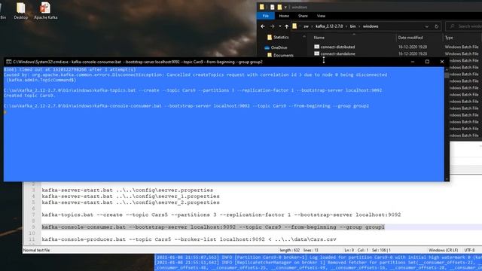Viewport: 482px width, 271px height.
Task: Click the Back arrow in File Explorer
Action: (263, 26)
